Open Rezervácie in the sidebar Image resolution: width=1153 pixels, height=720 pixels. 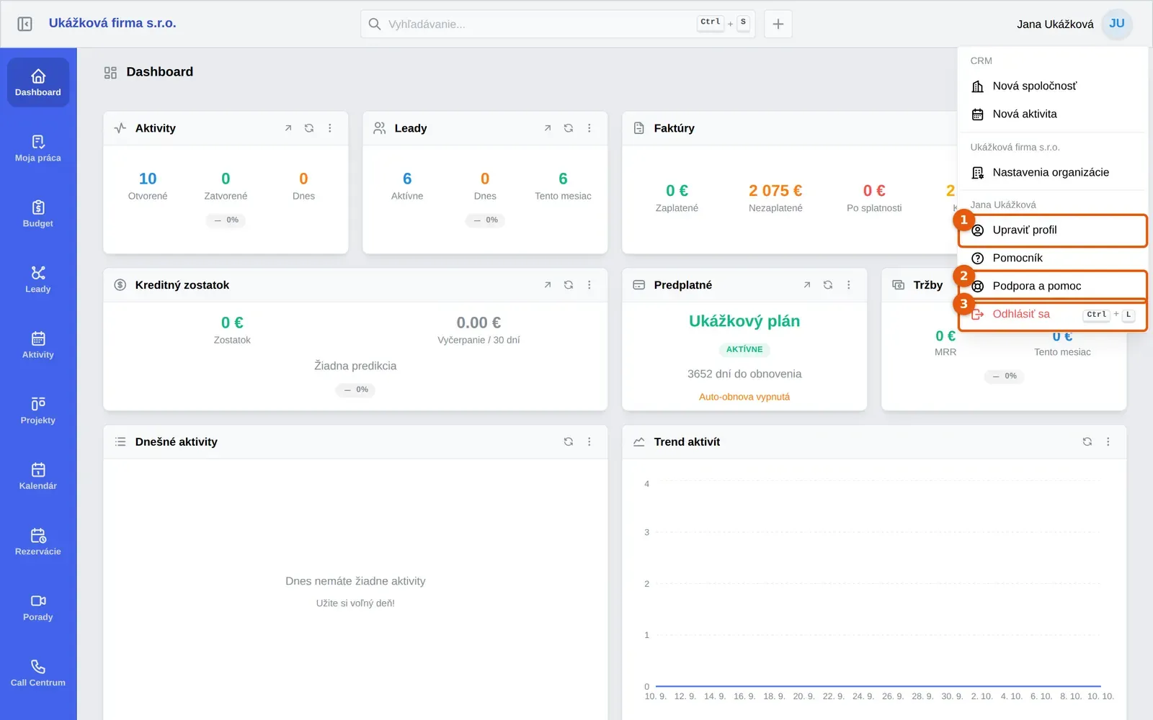click(38, 541)
